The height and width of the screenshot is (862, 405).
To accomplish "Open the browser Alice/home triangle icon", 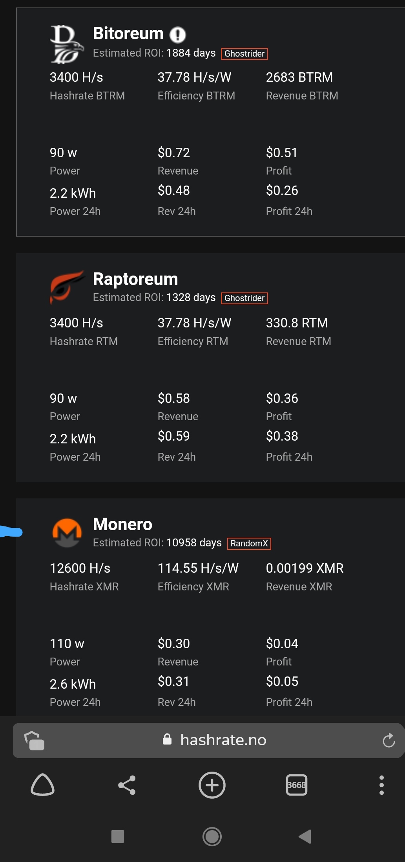I will point(42,785).
